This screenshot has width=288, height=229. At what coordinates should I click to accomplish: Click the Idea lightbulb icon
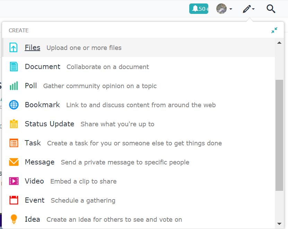click(x=14, y=219)
